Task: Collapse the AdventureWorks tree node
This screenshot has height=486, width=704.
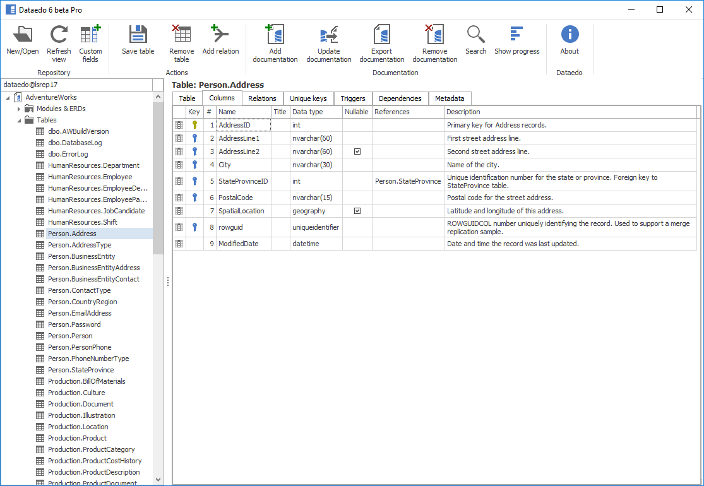Action: (8, 98)
